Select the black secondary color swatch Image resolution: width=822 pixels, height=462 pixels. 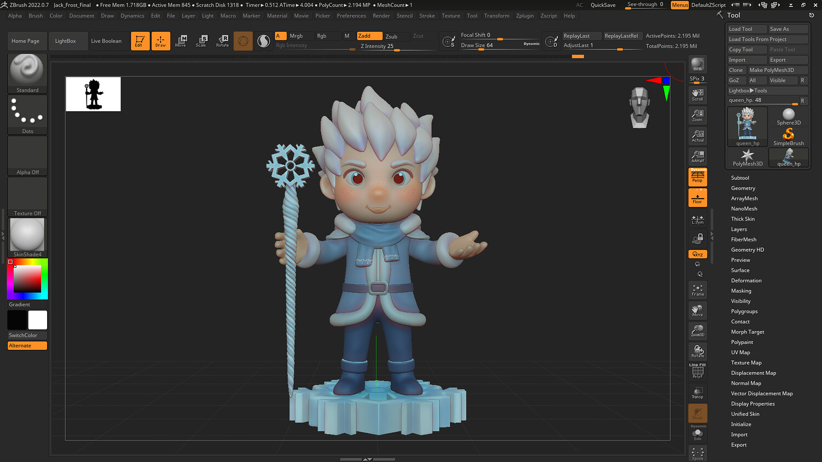[x=17, y=320]
